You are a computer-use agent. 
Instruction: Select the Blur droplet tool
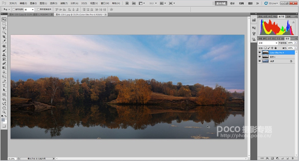[x=4, y=72]
